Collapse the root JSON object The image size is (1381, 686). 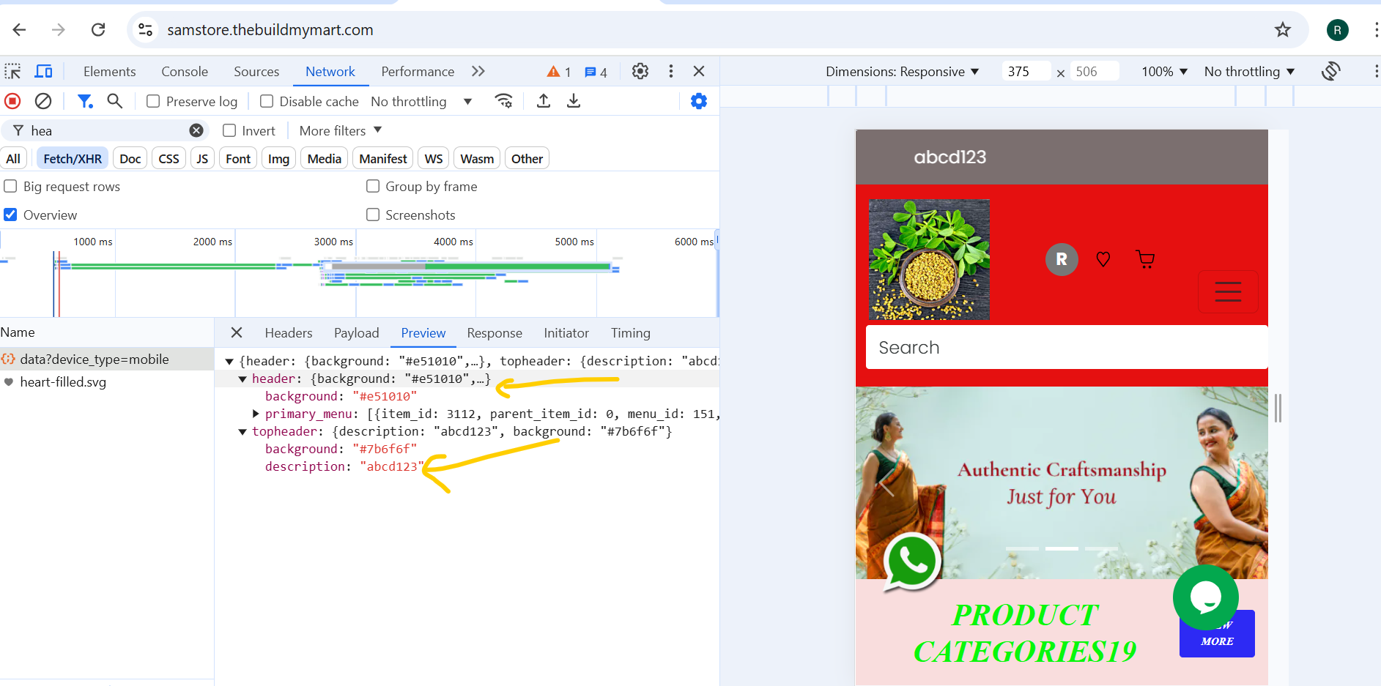(x=229, y=361)
